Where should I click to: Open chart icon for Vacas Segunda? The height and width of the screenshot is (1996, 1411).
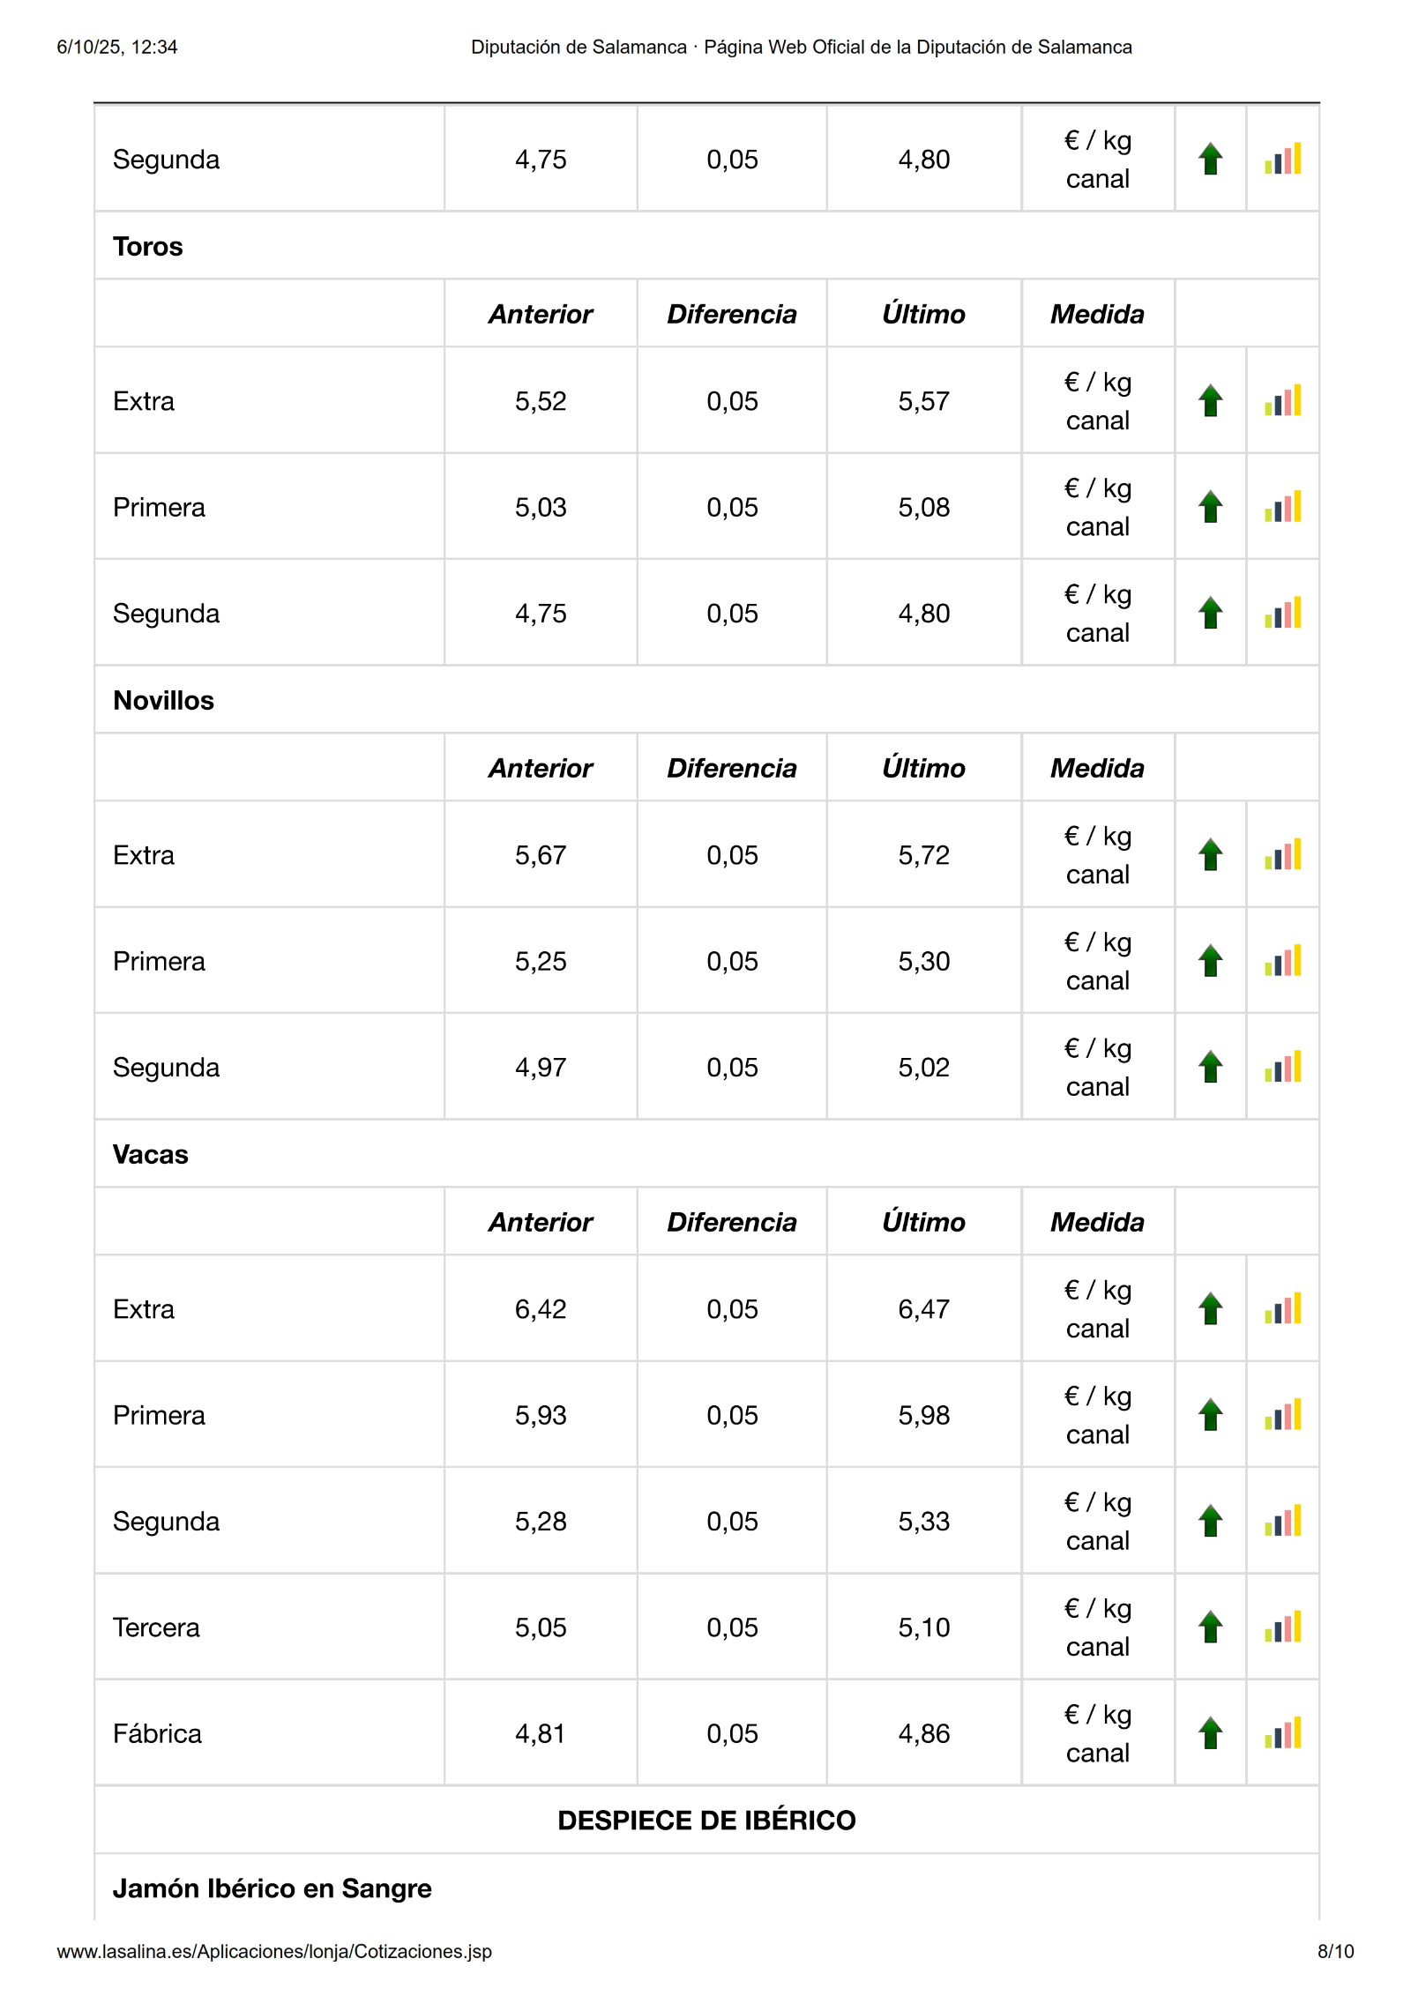[x=1282, y=1521]
